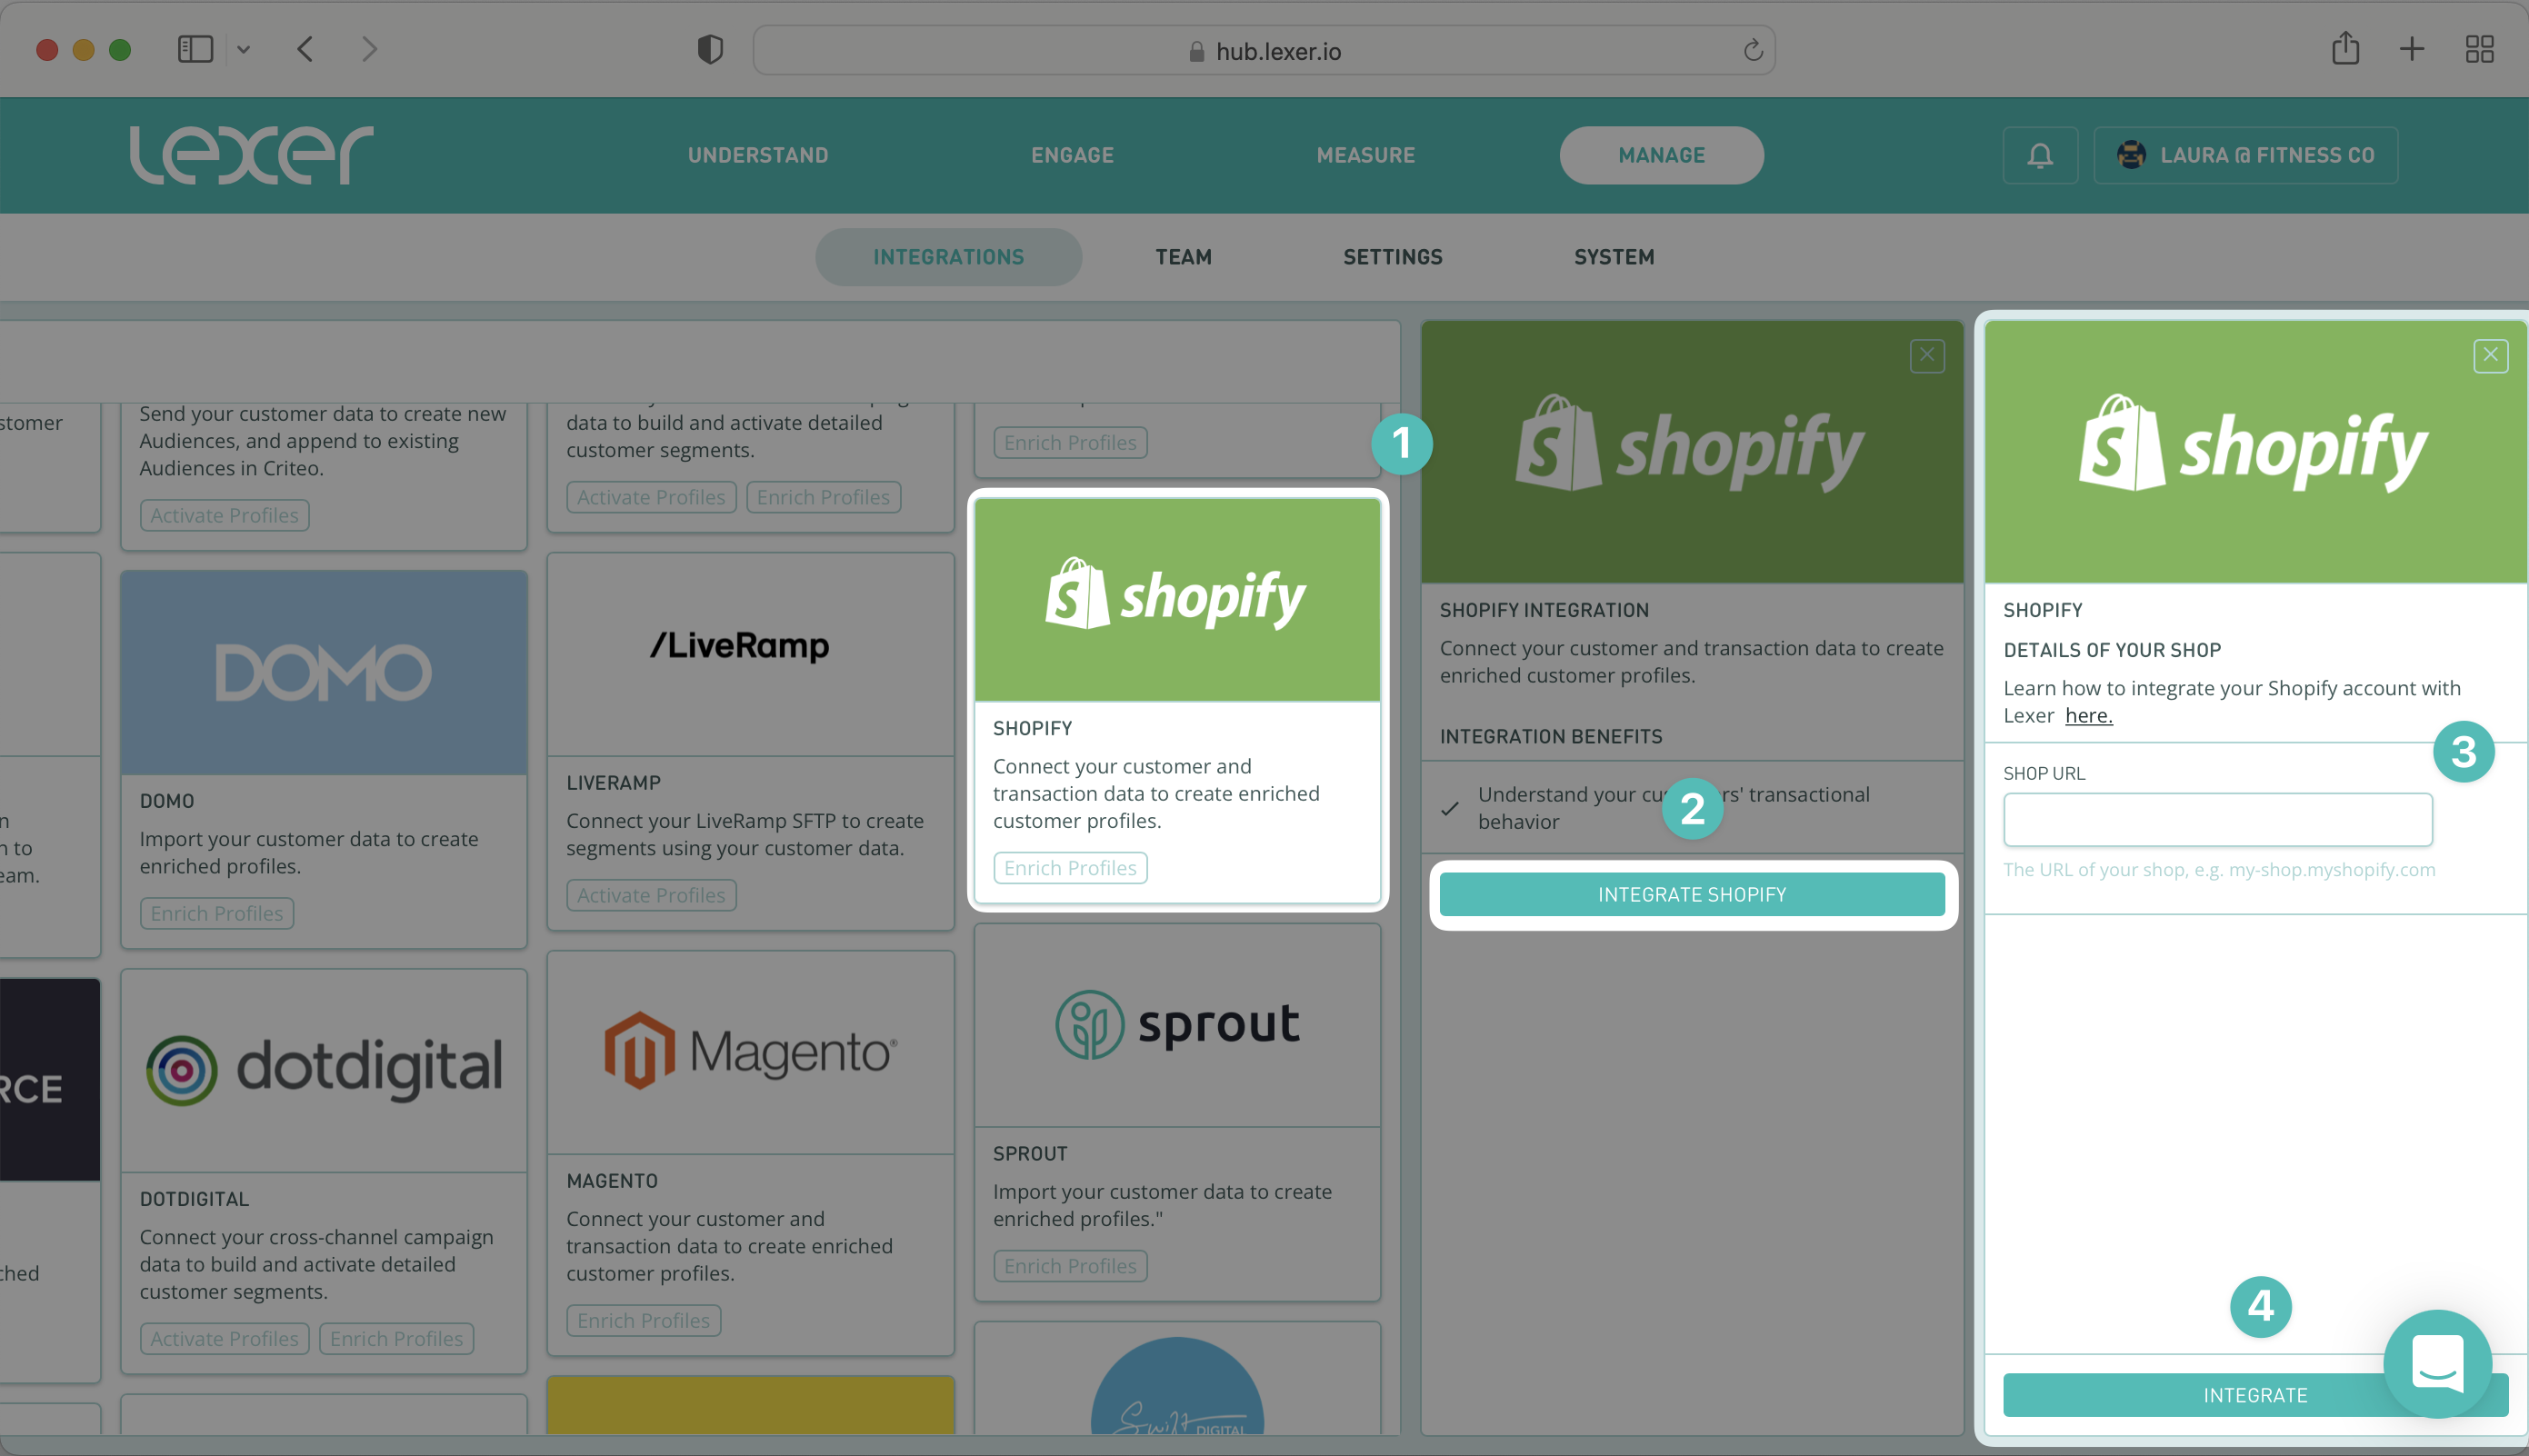Switch to the Integrations tab
The width and height of the screenshot is (2529, 1456).
948,257
